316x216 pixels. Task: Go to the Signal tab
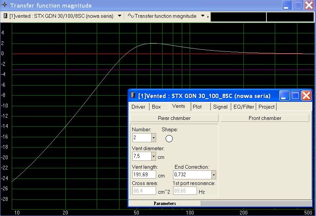tap(220, 107)
